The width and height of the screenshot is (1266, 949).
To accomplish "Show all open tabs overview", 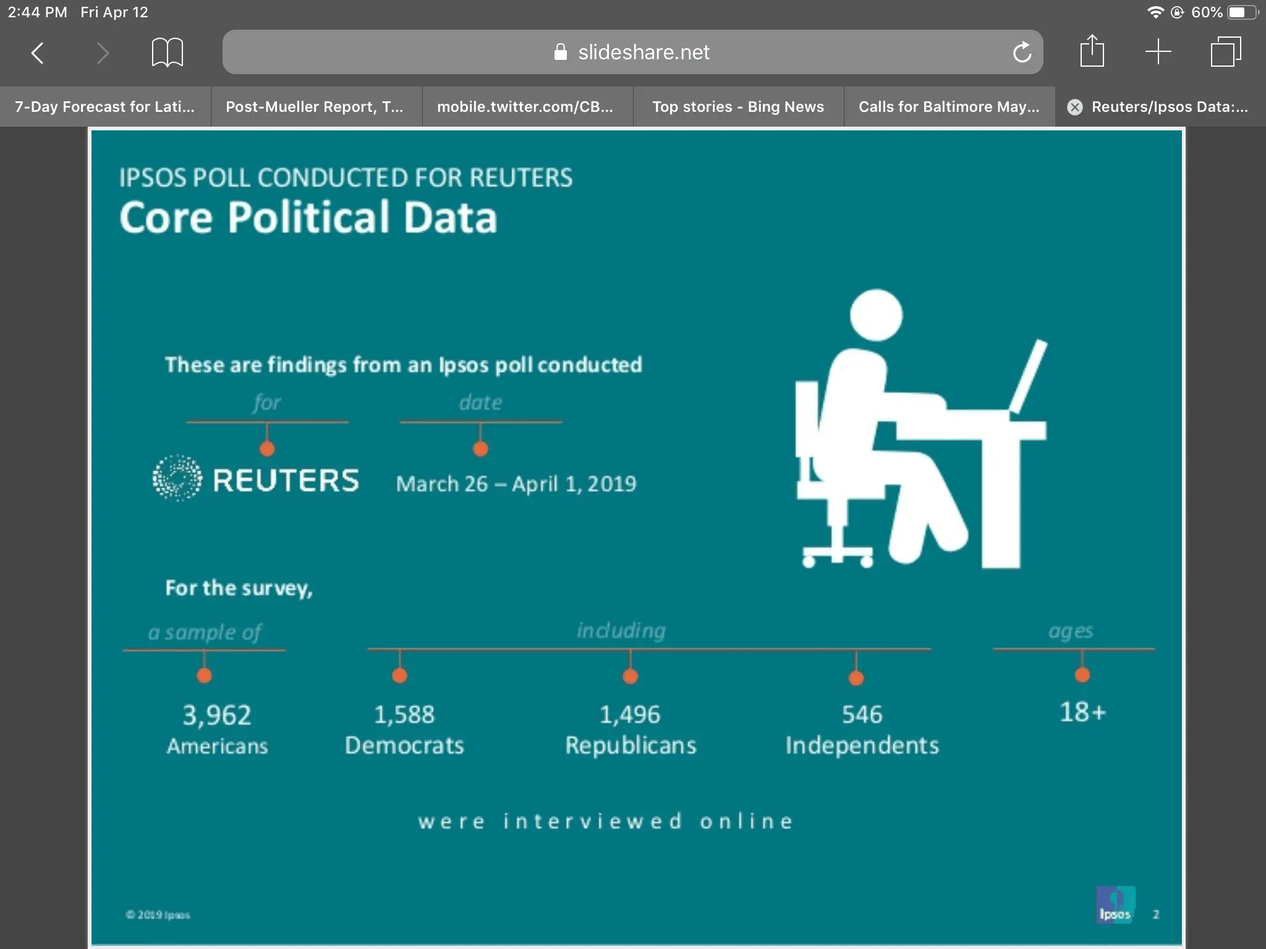I will point(1225,52).
